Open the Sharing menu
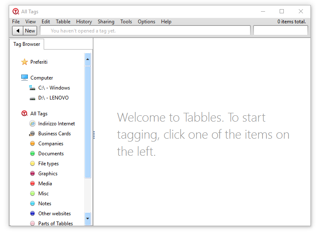 coord(106,22)
